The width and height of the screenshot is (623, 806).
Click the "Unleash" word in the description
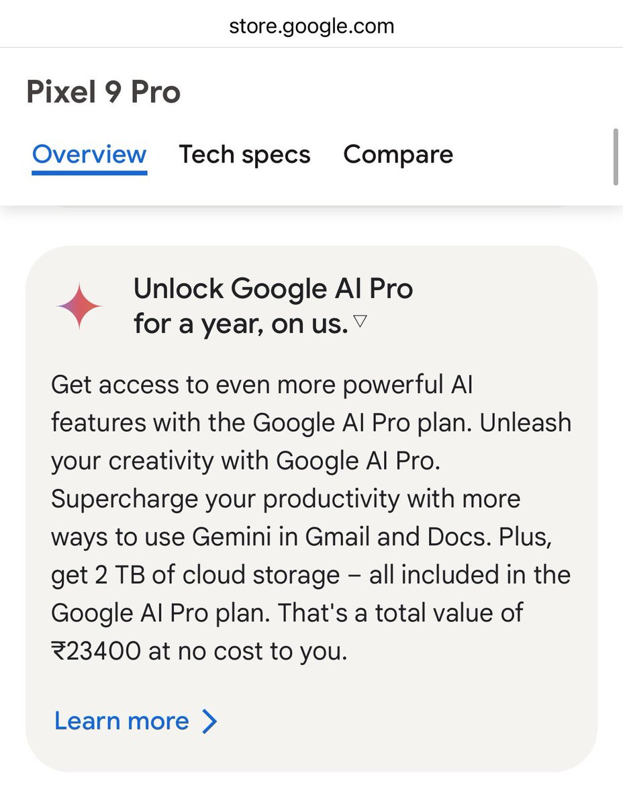coord(526,423)
